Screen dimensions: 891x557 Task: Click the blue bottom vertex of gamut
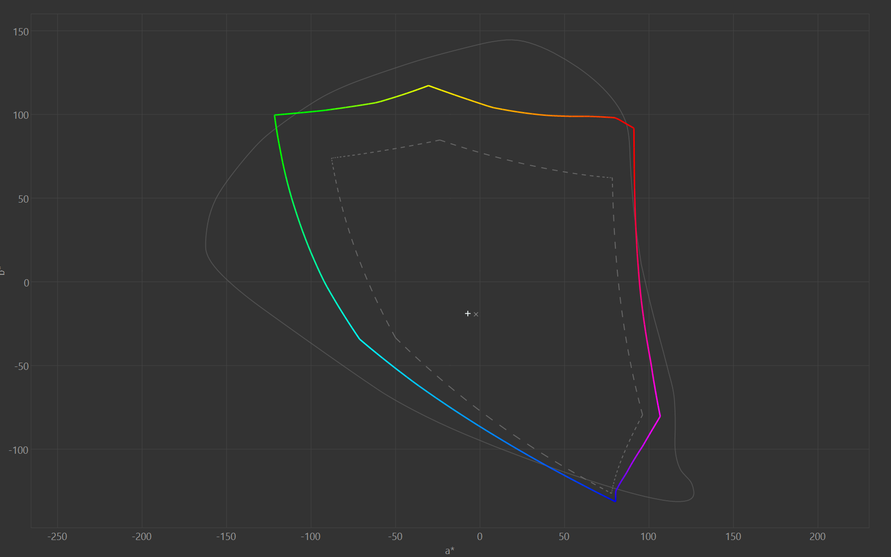(615, 501)
